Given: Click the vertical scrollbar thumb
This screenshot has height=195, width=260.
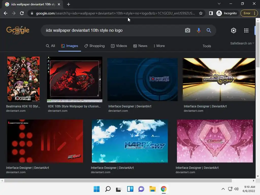Looking at the screenshot, I should coord(258,45).
